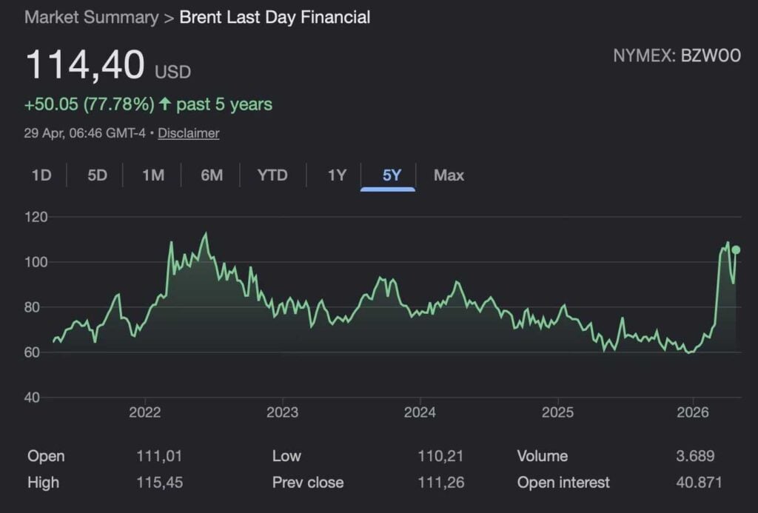
Task: Switch to the YTD tab
Action: pos(272,175)
